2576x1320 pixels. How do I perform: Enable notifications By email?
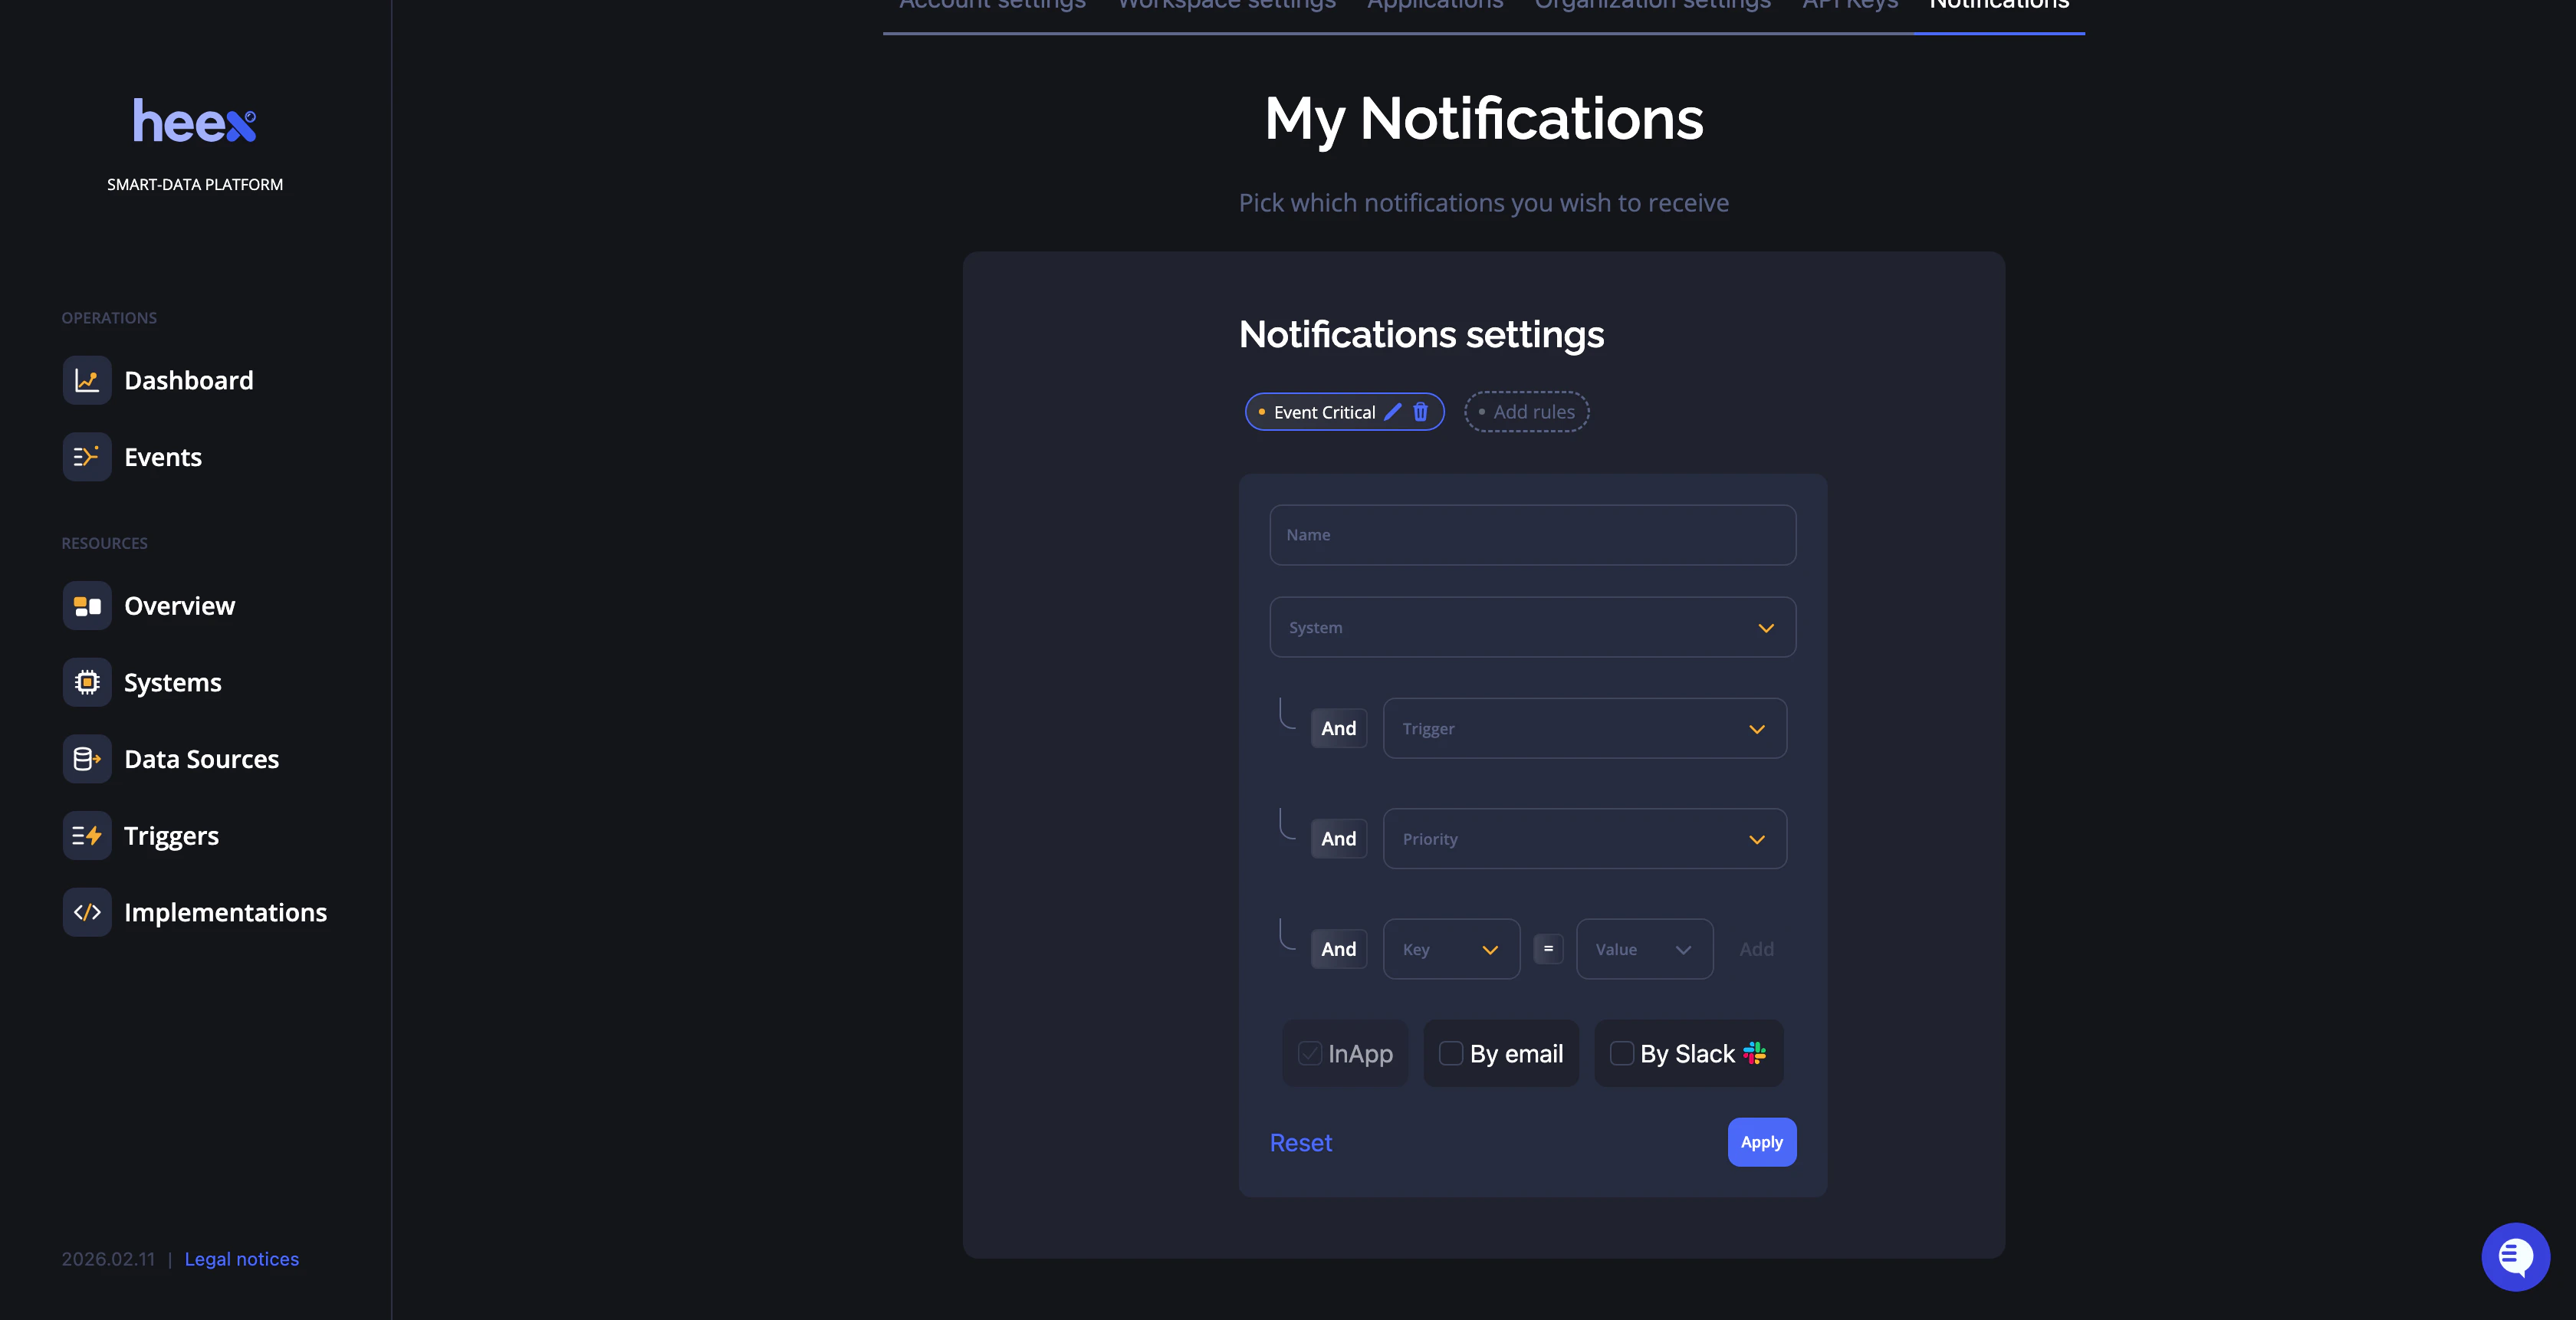1450,1053
